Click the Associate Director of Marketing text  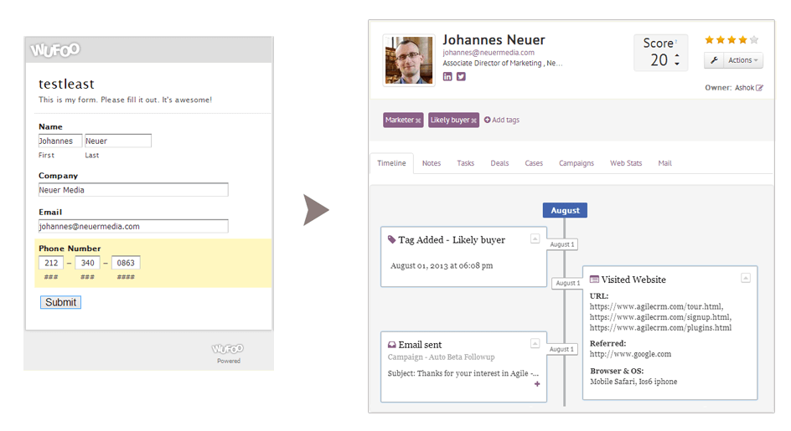click(492, 63)
